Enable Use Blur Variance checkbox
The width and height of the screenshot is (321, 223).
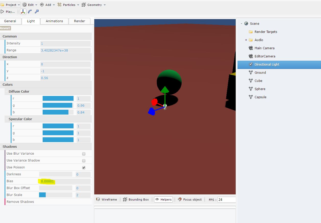(x=84, y=154)
